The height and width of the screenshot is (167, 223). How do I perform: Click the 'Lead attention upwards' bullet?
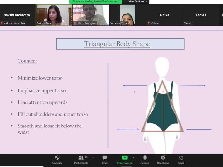click(43, 102)
